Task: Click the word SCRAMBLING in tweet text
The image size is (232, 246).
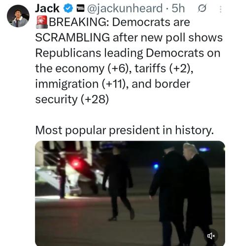Action: click(x=72, y=37)
